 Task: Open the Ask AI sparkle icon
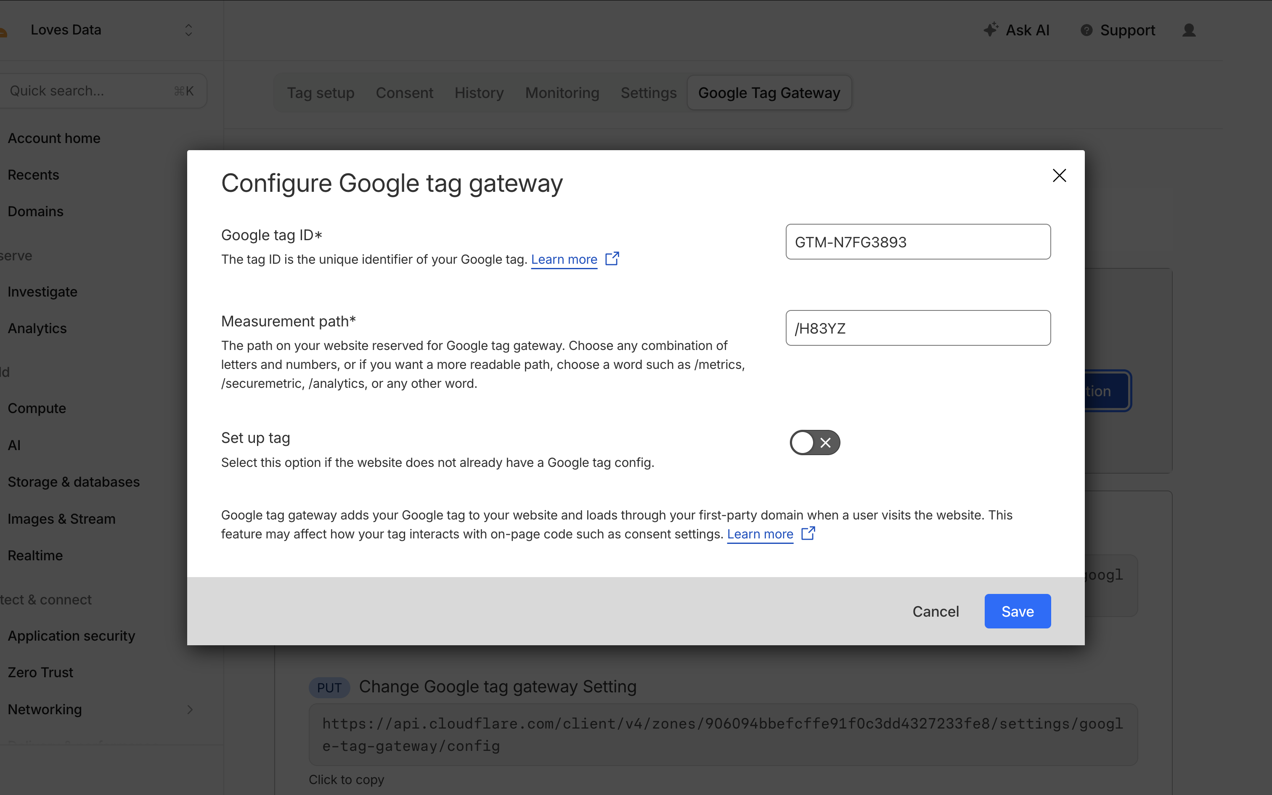pyautogui.click(x=991, y=29)
